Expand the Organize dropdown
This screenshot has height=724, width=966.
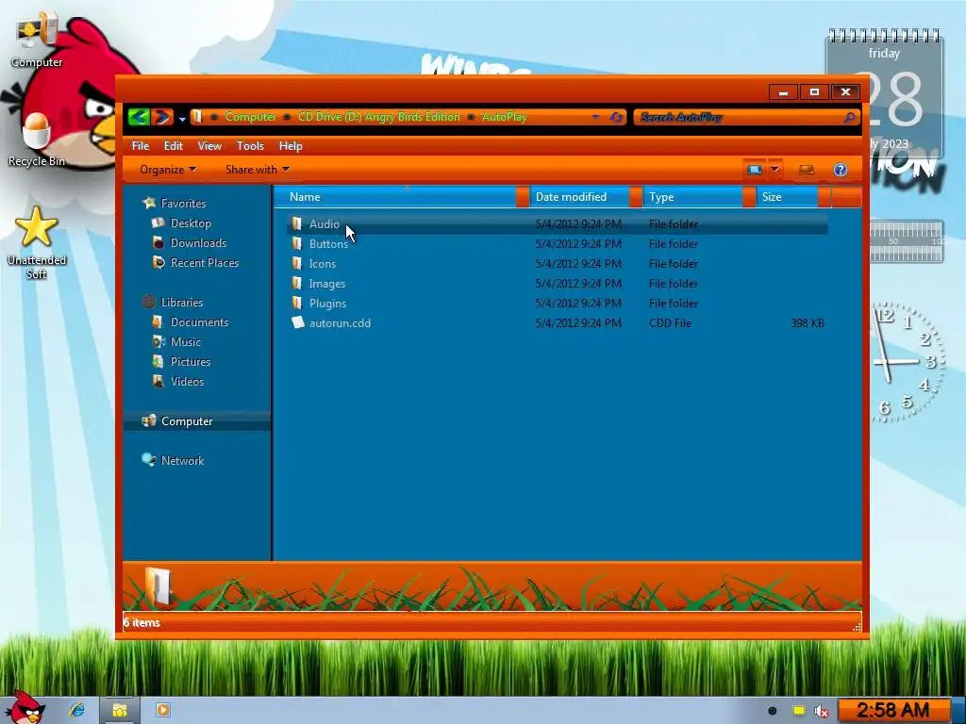pos(168,170)
